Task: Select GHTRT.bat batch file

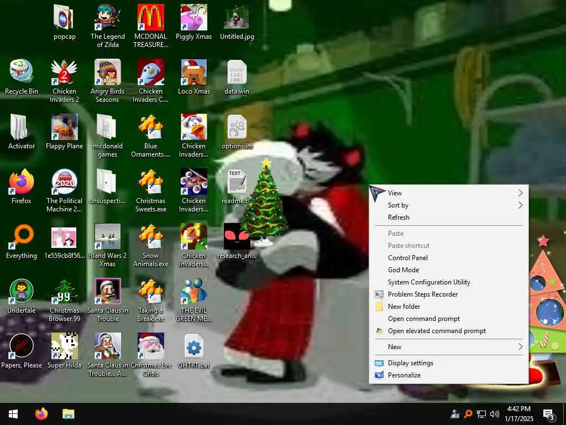Action: coord(194,346)
